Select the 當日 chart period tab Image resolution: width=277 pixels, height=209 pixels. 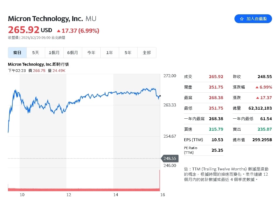[17, 53]
